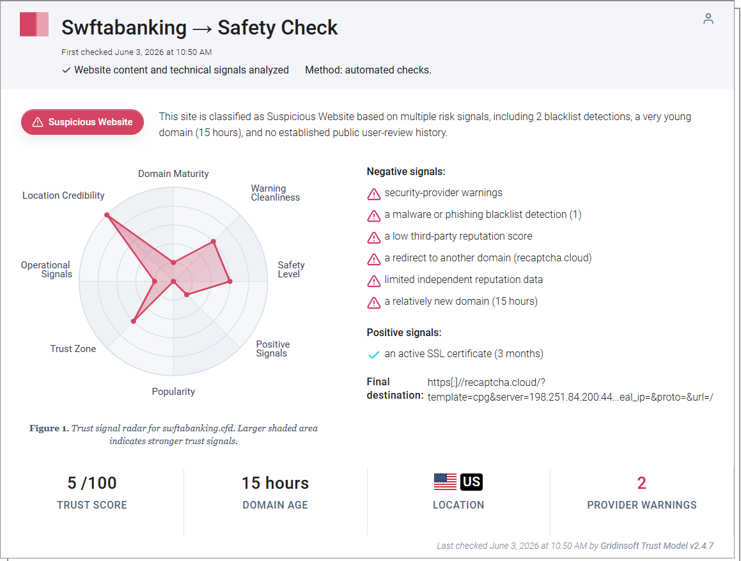The width and height of the screenshot is (741, 561).
Task: Click the Location Credibility radar data point
Action: pos(107,215)
